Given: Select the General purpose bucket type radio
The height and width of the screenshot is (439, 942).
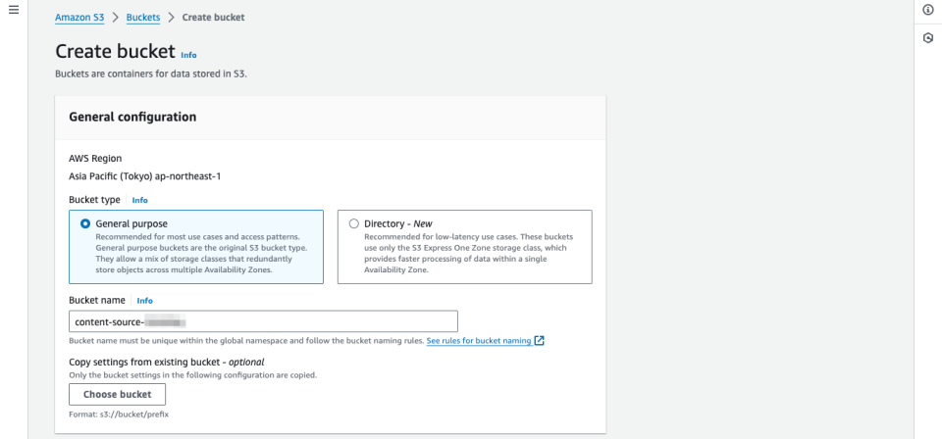Looking at the screenshot, I should [85, 223].
